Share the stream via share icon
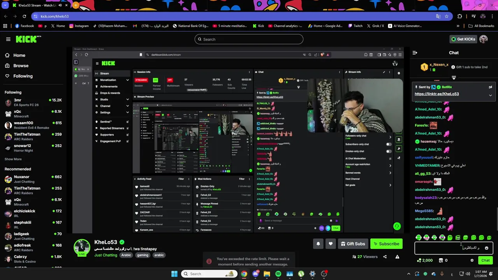 [x=385, y=257]
